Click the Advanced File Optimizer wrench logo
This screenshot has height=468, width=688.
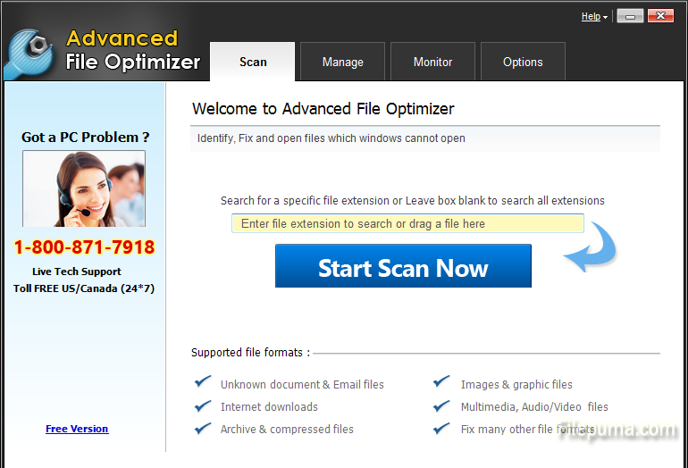point(29,54)
